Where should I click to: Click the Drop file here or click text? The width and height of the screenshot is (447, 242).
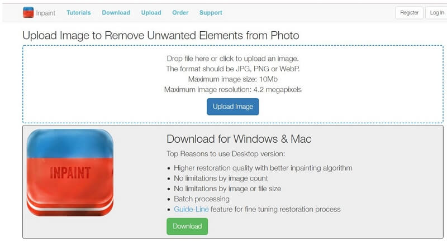coord(233,59)
